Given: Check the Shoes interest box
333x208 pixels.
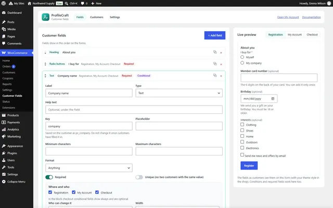Looking at the screenshot, I should pos(242,130).
